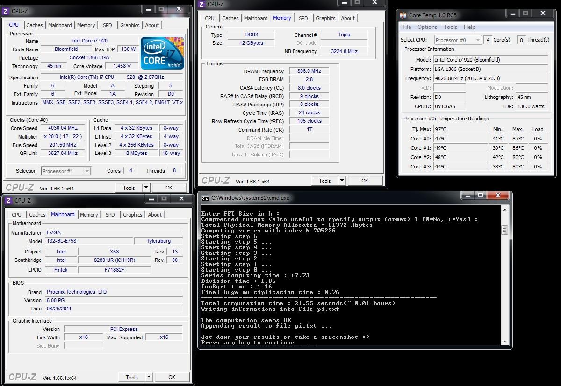Expand the Processor #1 selection combo box

(x=86, y=171)
